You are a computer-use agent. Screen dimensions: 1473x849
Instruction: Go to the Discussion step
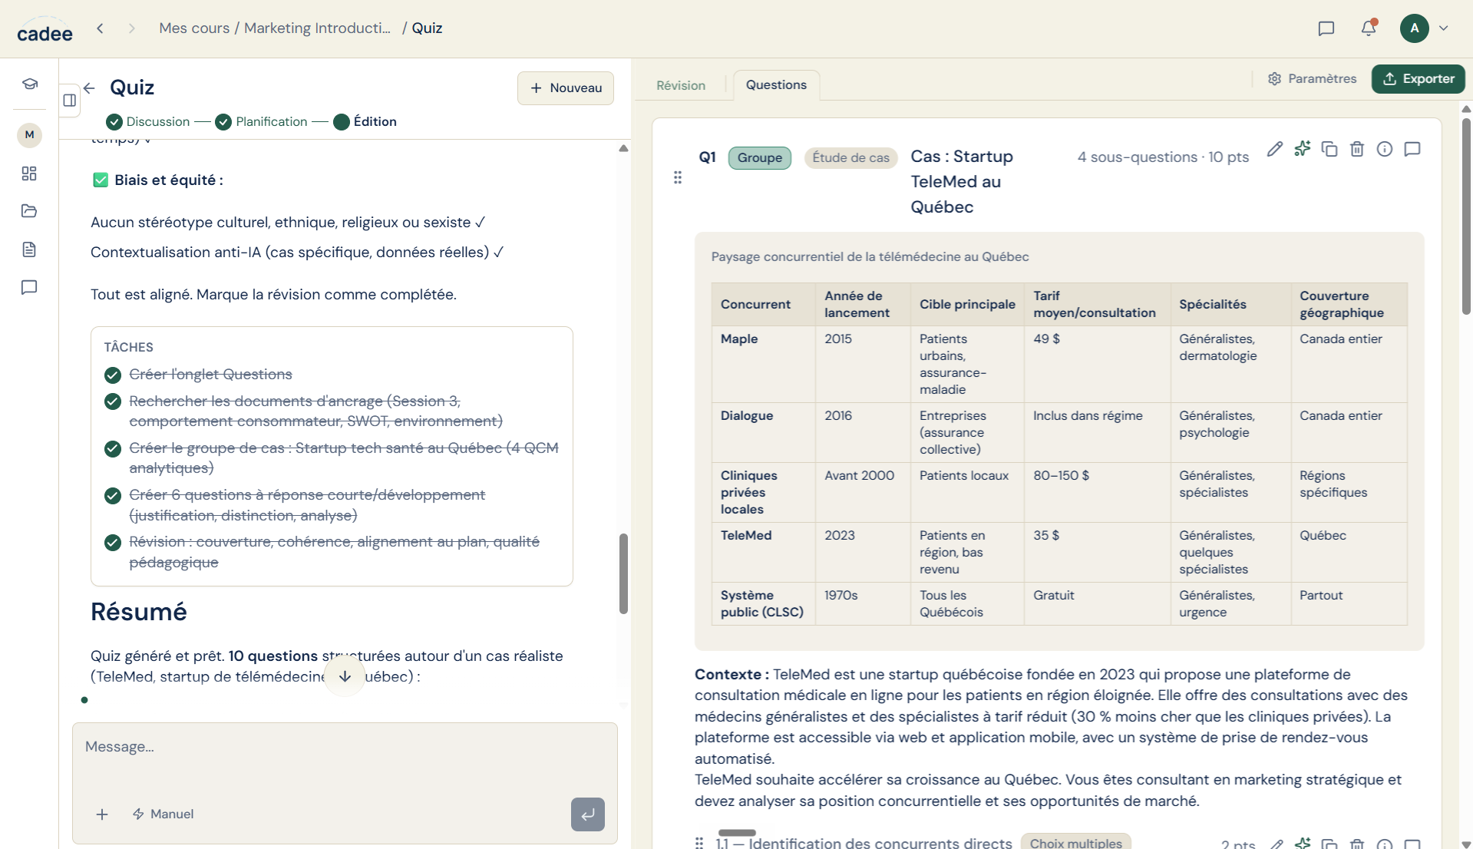(148, 121)
